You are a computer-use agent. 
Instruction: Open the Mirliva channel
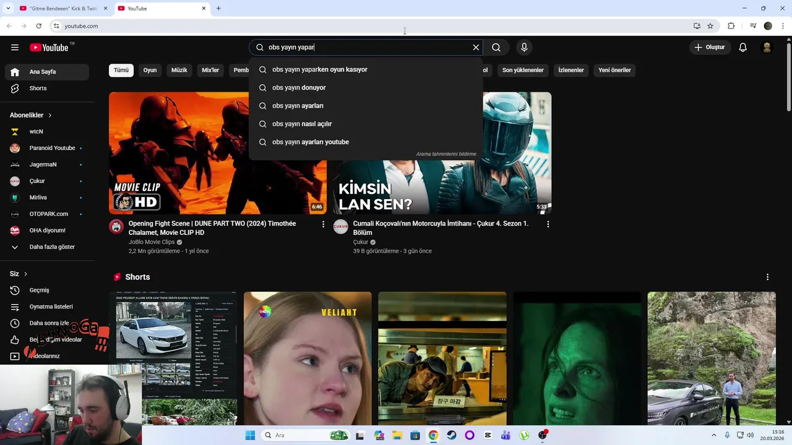point(47,198)
